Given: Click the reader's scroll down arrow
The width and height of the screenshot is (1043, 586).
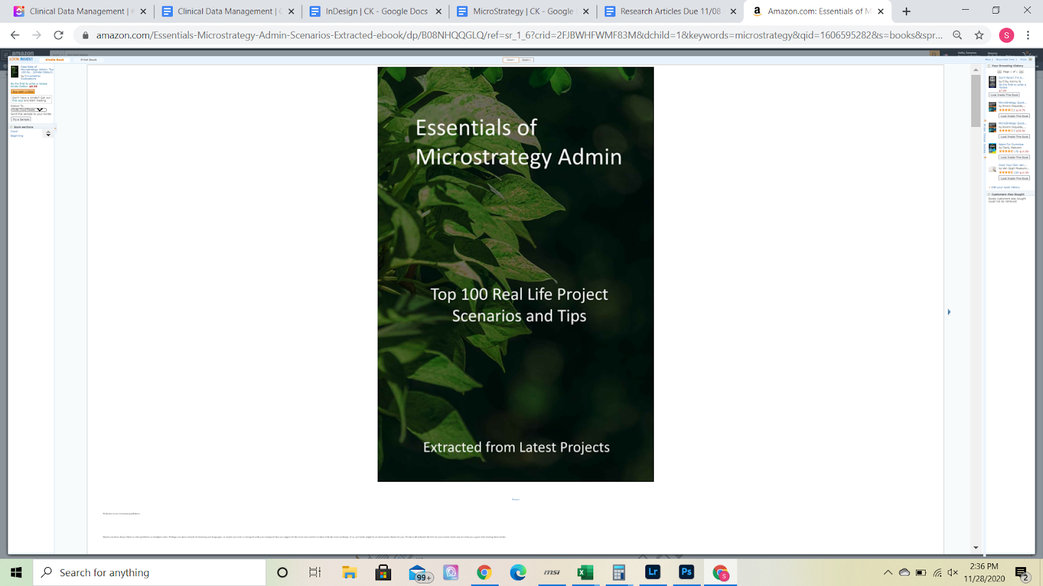Looking at the screenshot, I should point(976,548).
